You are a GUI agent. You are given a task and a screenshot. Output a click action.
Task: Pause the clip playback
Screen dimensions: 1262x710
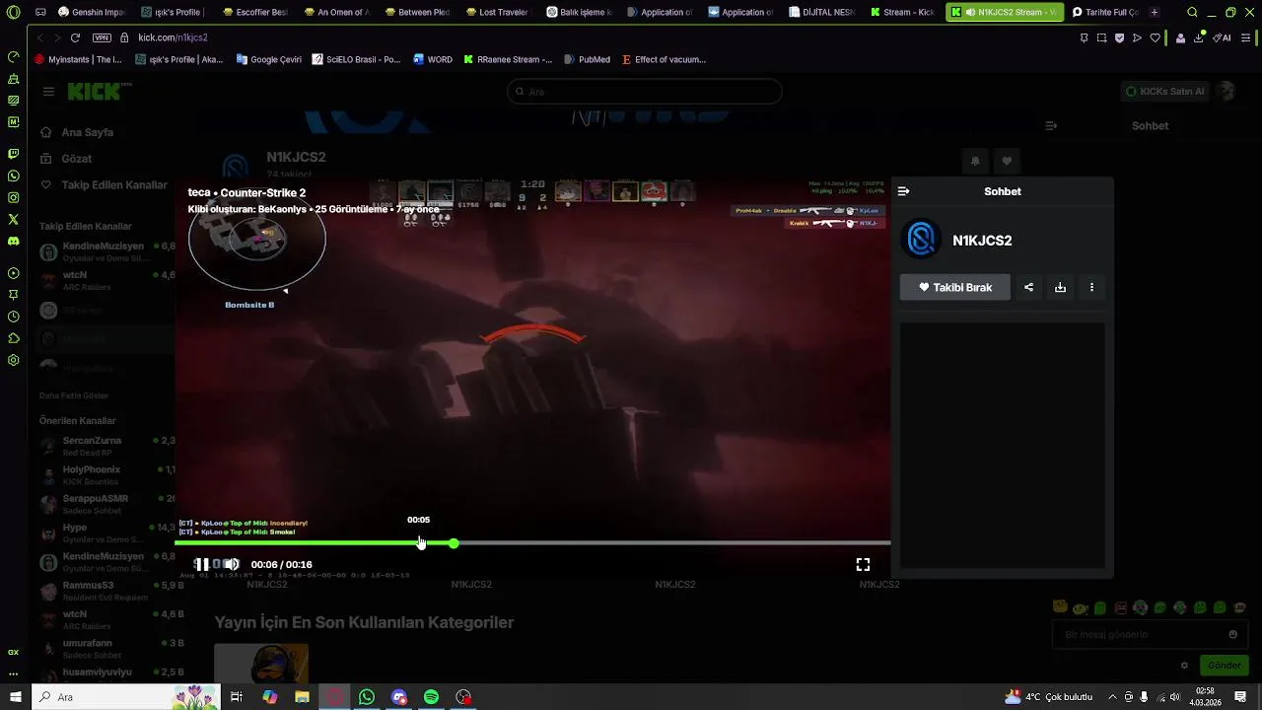pos(201,564)
